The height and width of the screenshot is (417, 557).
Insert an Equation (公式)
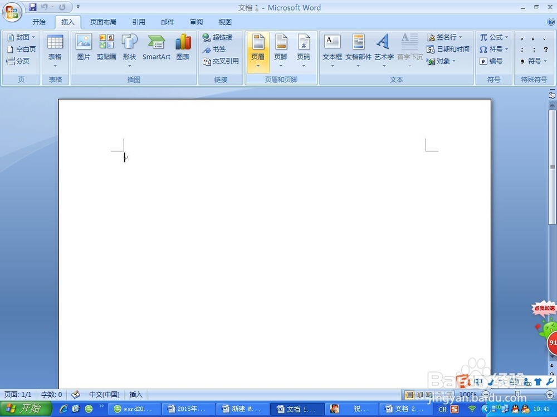[x=492, y=37]
